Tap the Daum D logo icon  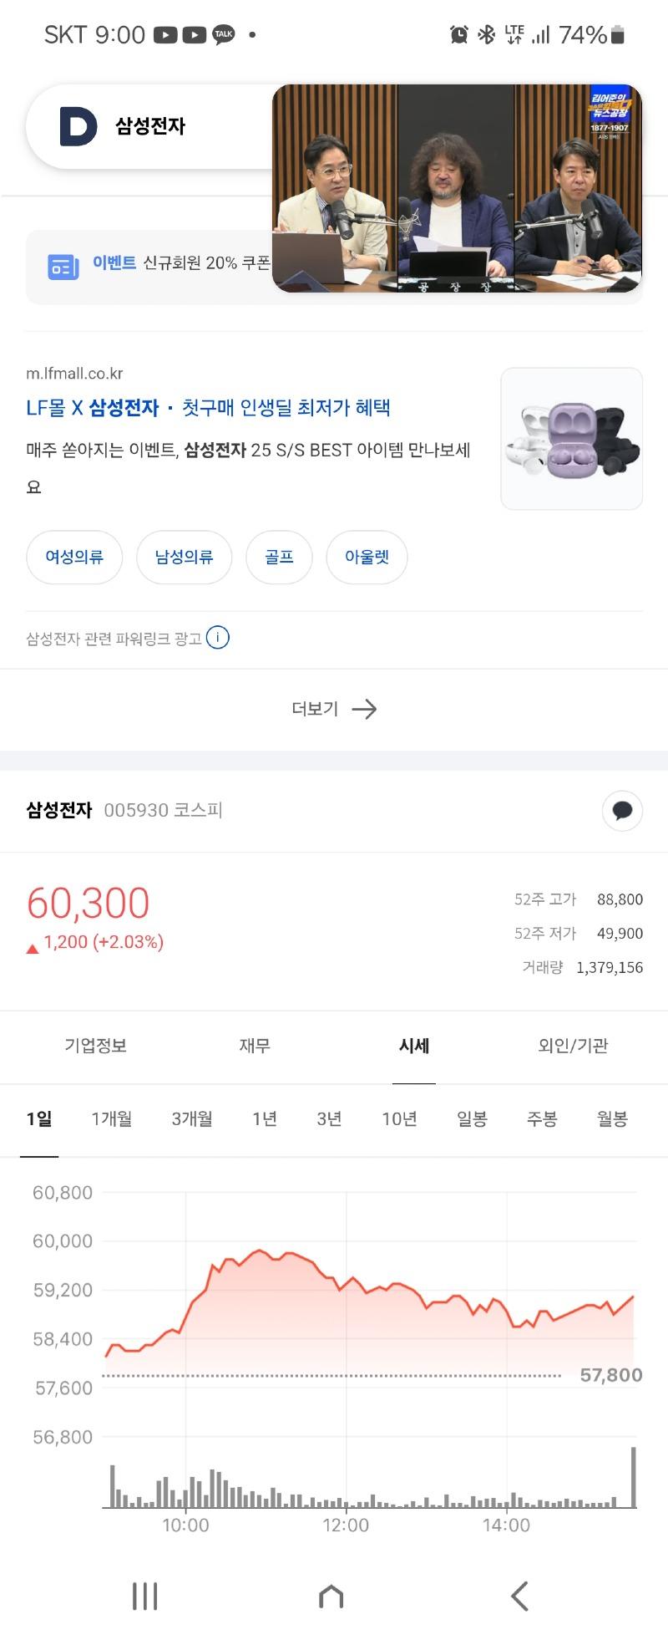[78, 126]
